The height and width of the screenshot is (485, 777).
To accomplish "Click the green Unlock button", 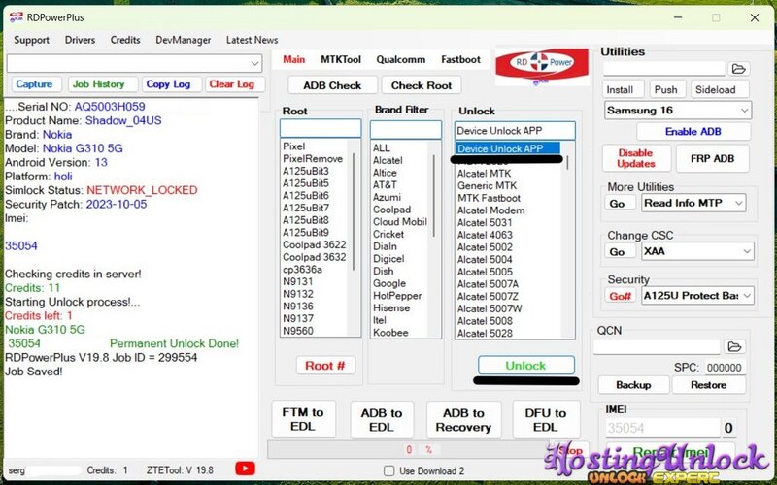I will [525, 366].
